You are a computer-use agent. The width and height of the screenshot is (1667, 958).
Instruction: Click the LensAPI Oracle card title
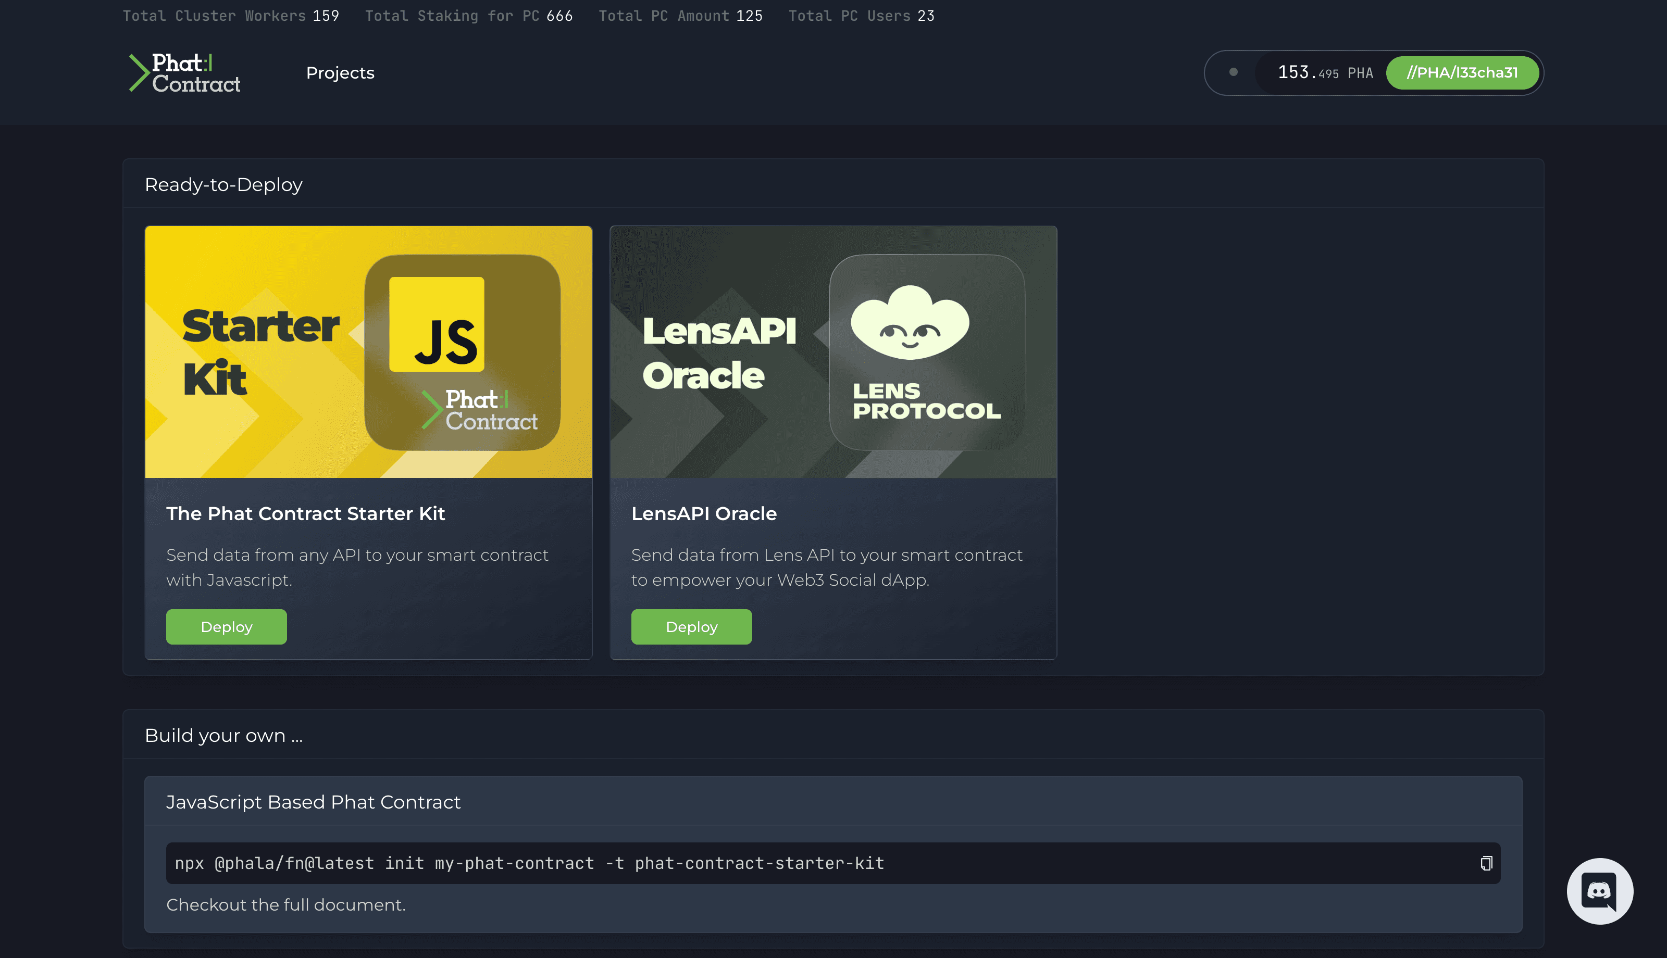click(x=703, y=513)
